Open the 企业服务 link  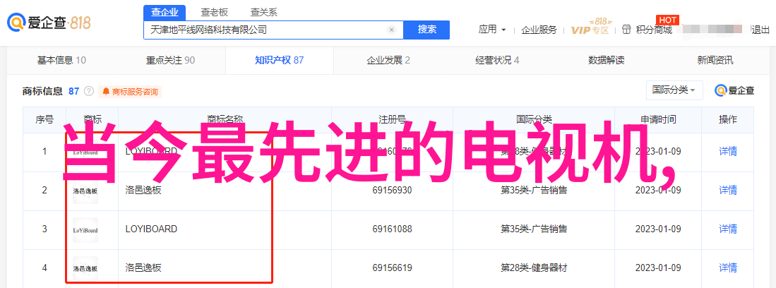[539, 30]
